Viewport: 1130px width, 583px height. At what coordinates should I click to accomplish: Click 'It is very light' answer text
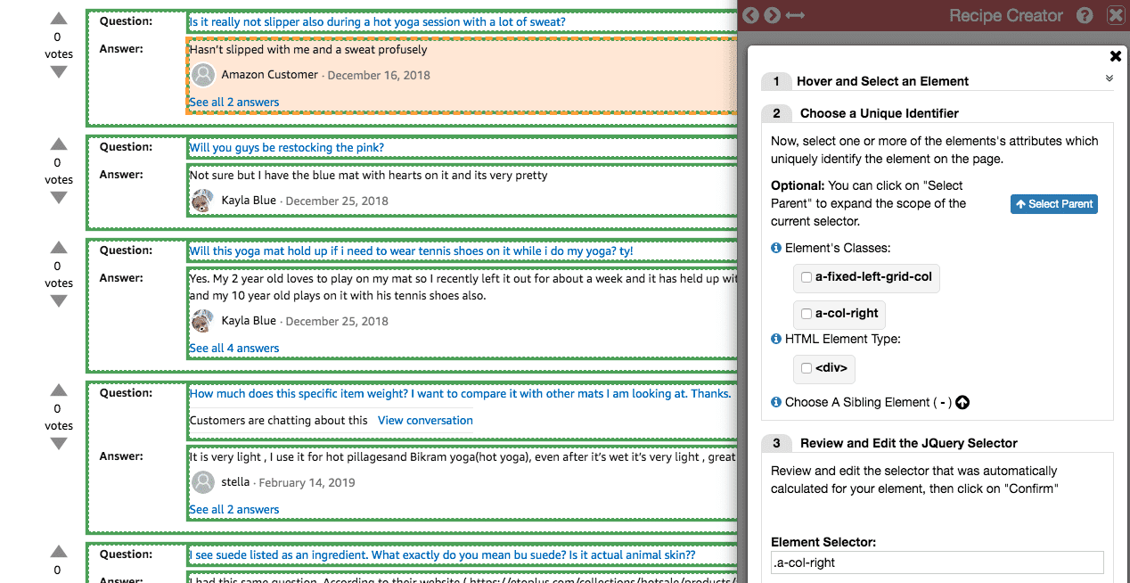463,457
